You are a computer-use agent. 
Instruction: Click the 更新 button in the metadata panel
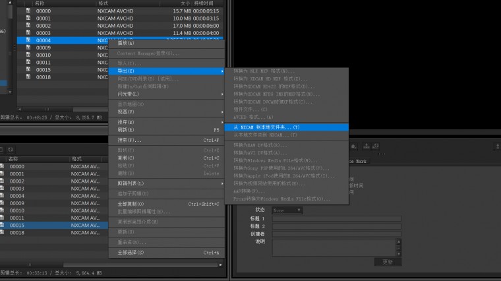pos(388,262)
